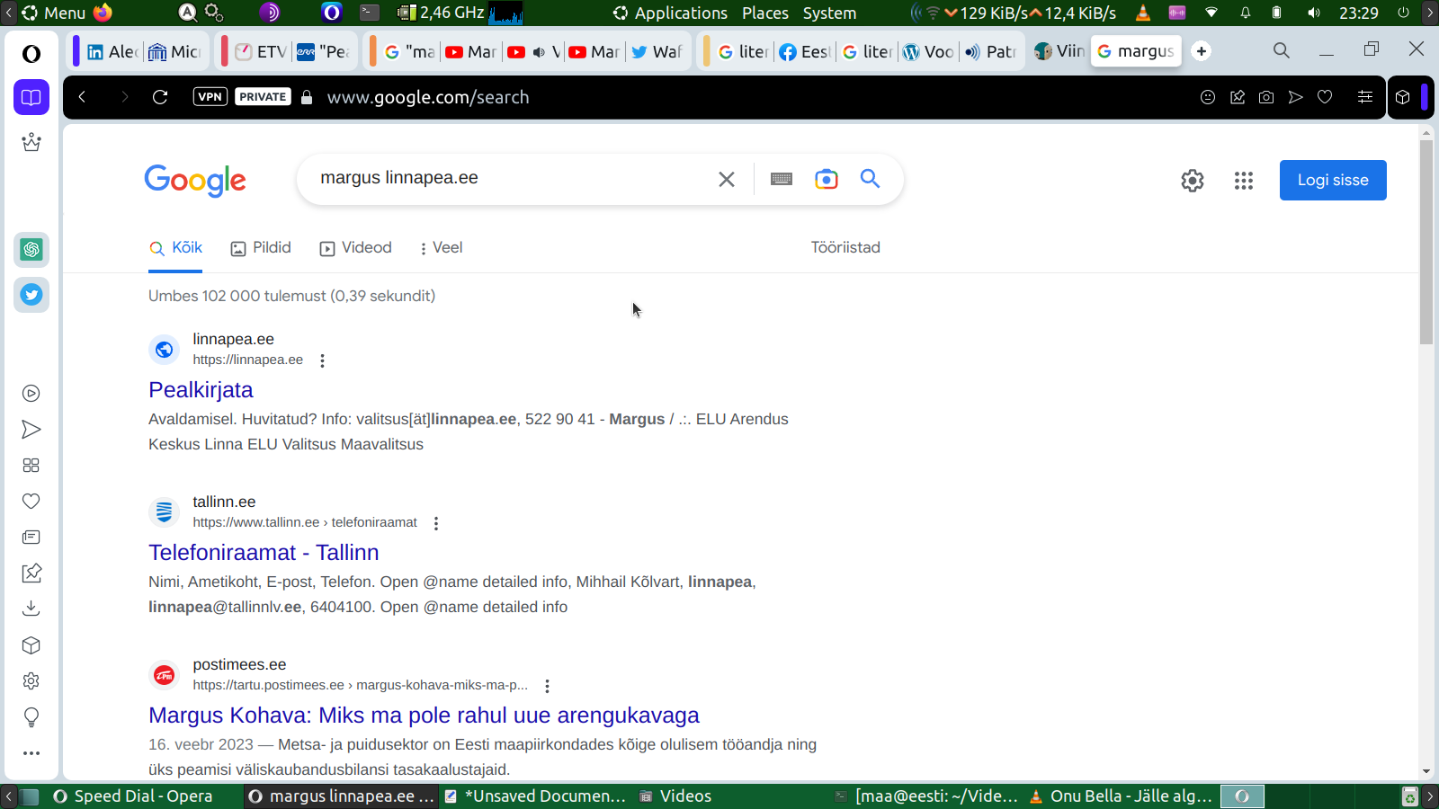The image size is (1439, 809).
Task: Open options for tallinn.ee result
Action: (436, 523)
